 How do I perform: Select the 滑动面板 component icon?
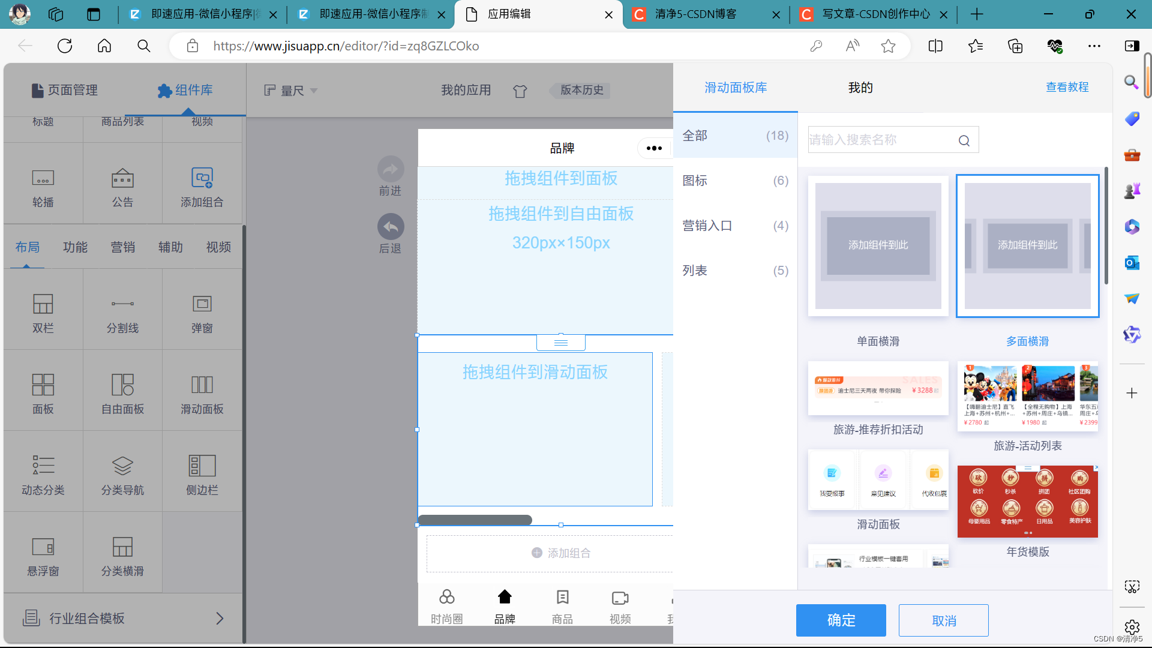pos(202,385)
